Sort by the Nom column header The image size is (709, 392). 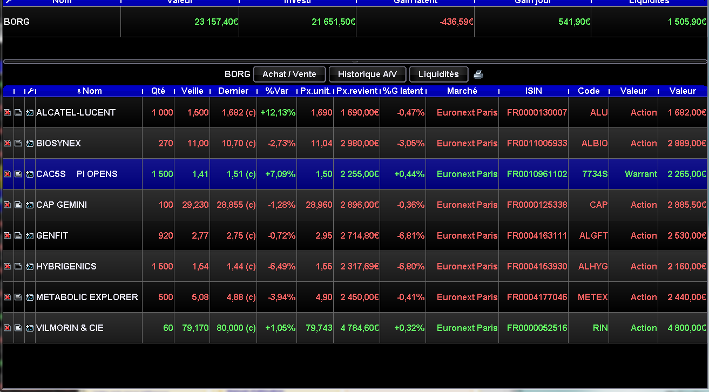(89, 91)
